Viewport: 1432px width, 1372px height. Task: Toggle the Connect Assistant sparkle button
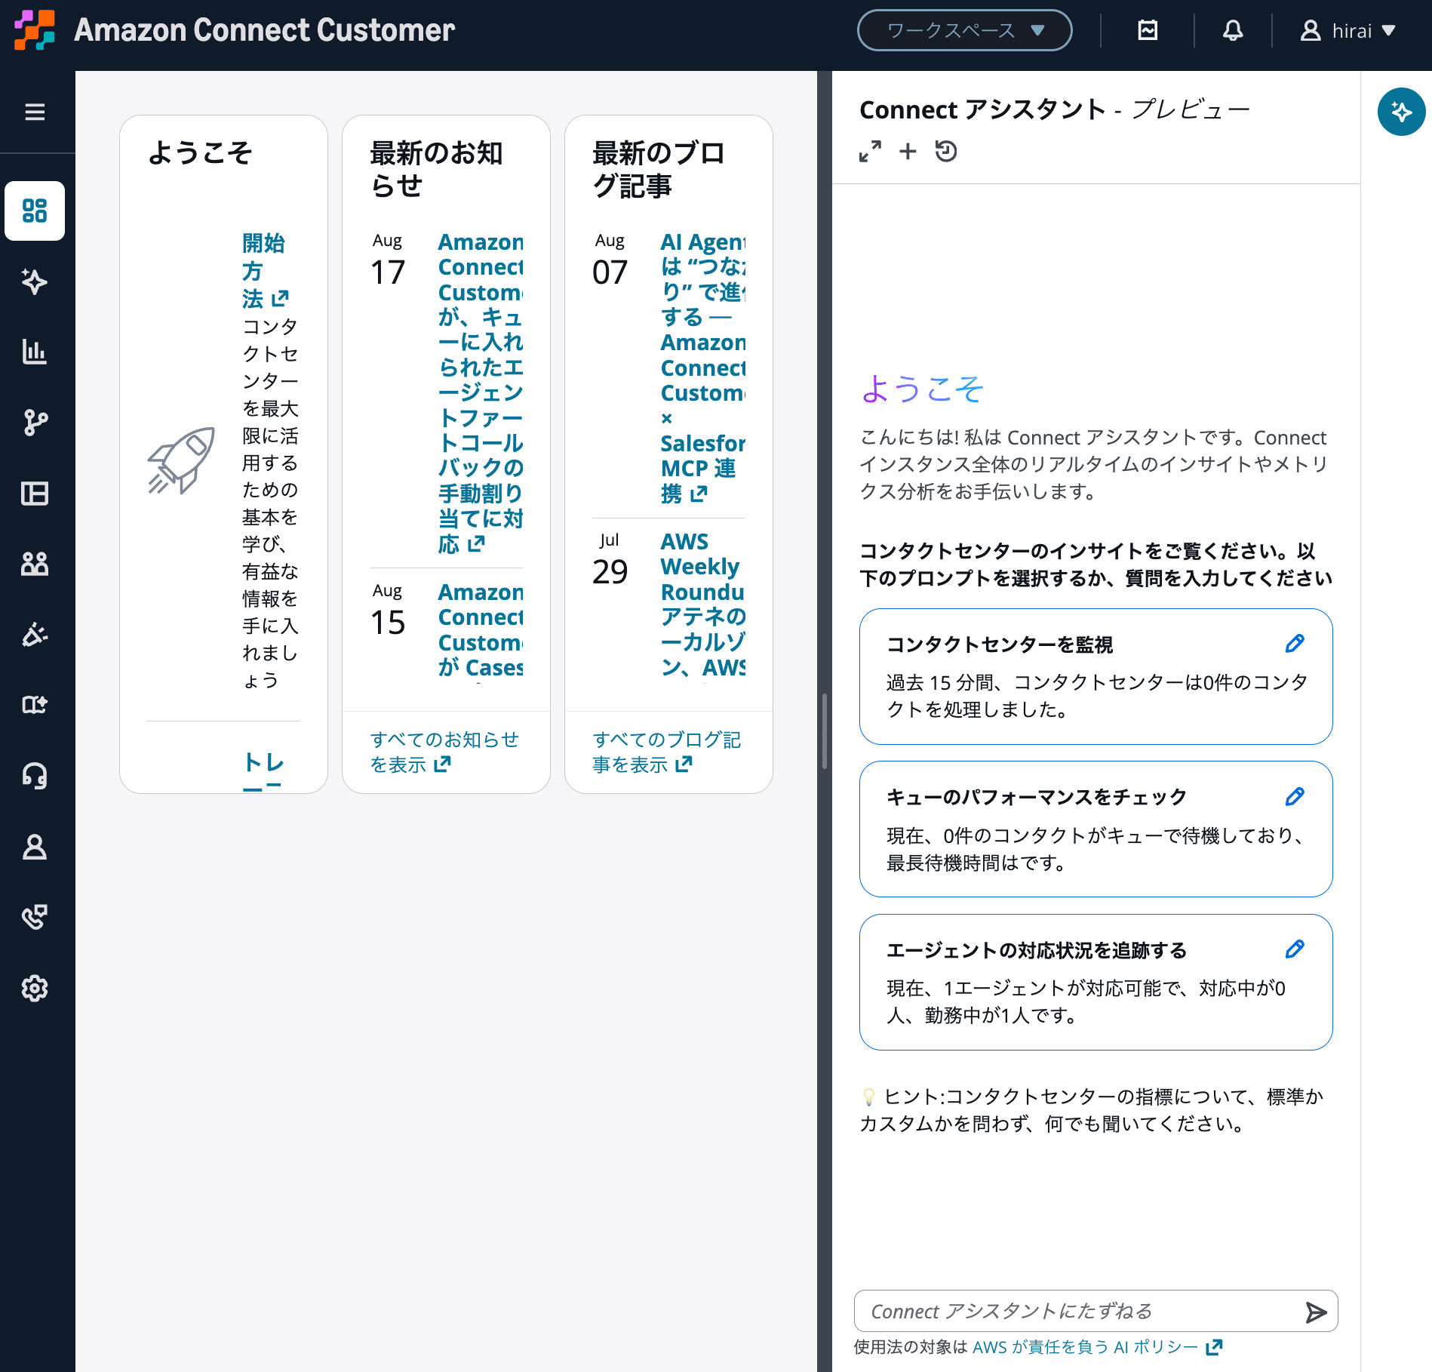[1401, 112]
